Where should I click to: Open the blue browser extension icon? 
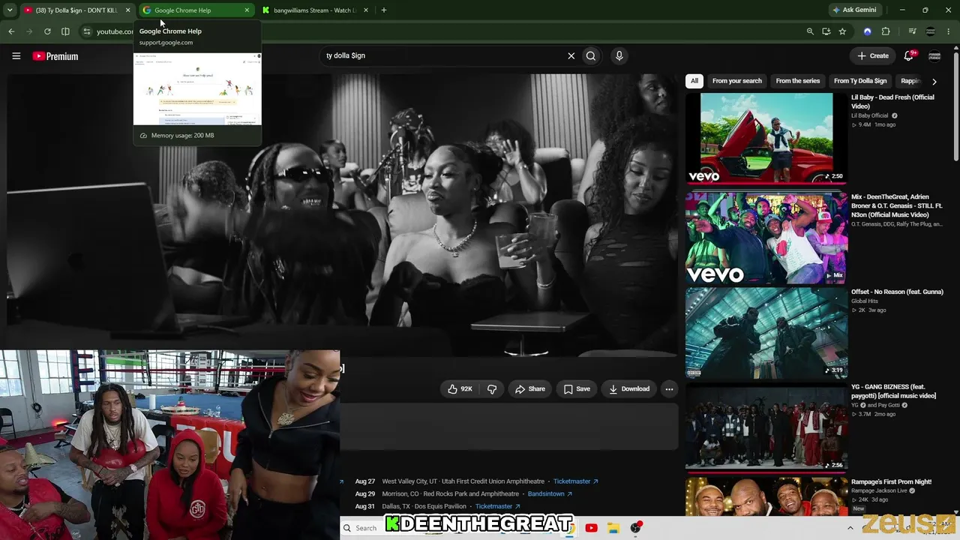point(868,31)
